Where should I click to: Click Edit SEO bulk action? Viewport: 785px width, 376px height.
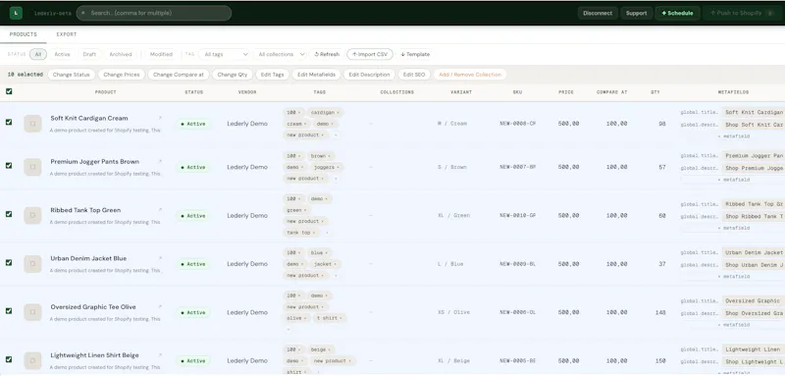pyautogui.click(x=414, y=75)
